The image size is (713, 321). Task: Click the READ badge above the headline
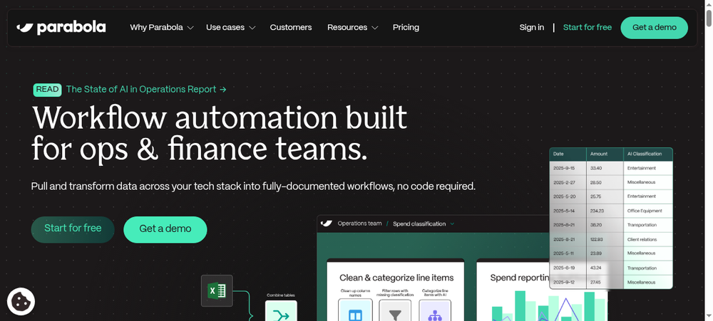pos(47,90)
